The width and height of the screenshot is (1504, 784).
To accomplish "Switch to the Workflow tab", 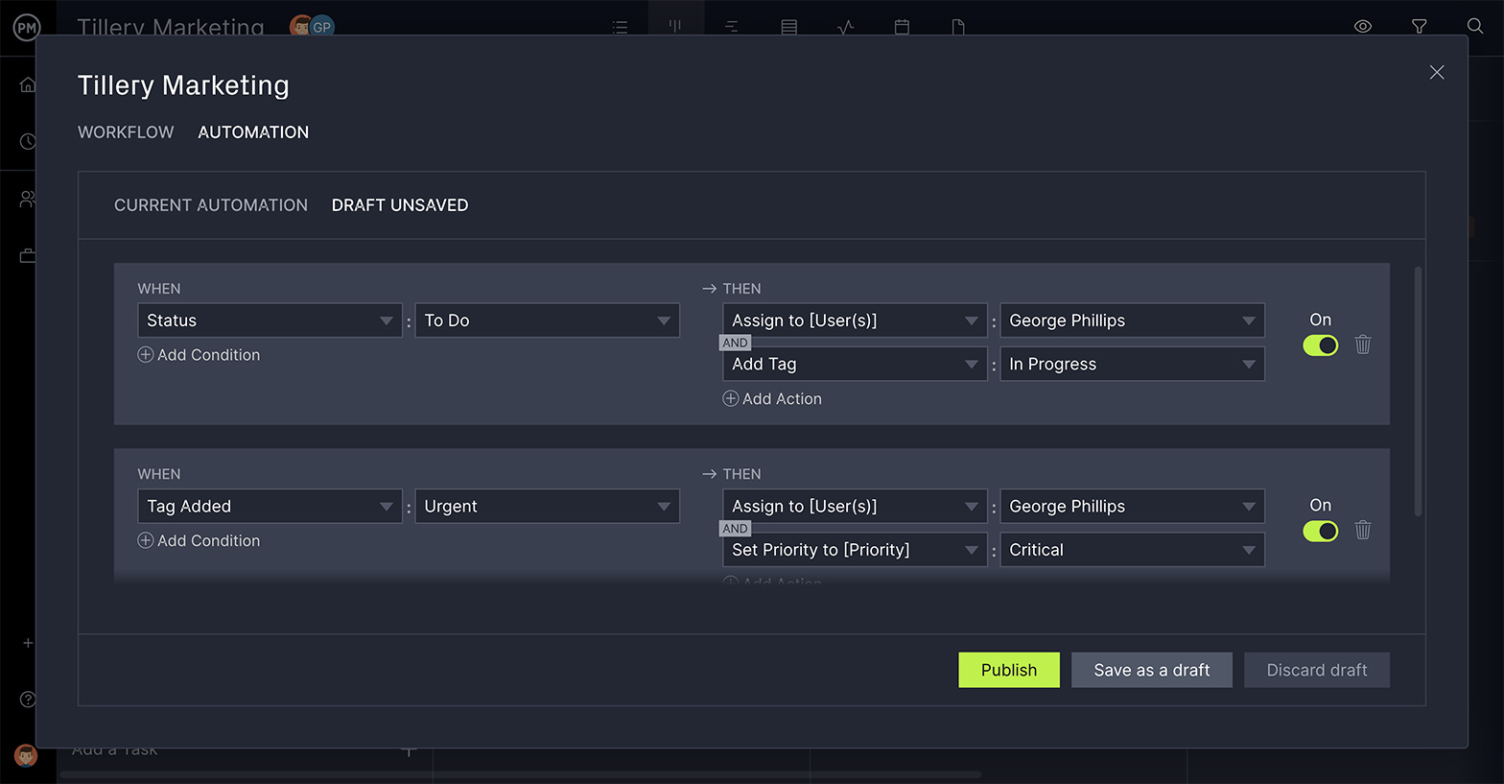I will 126,132.
